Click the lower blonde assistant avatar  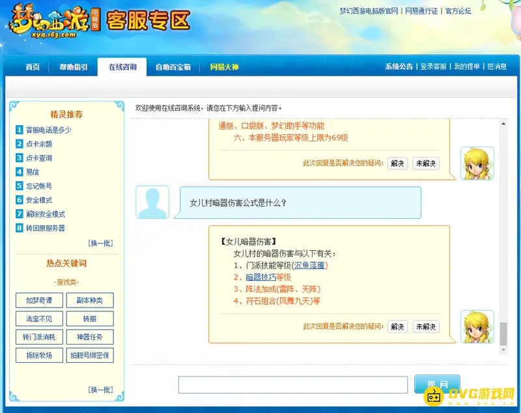[477, 326]
